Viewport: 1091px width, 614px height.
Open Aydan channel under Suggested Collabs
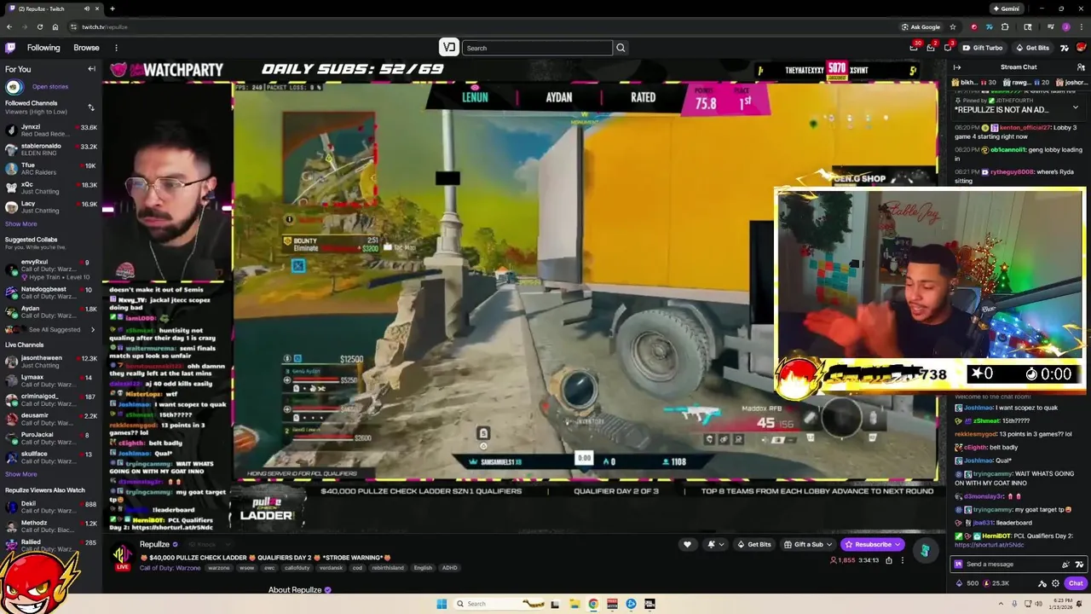[x=51, y=312]
